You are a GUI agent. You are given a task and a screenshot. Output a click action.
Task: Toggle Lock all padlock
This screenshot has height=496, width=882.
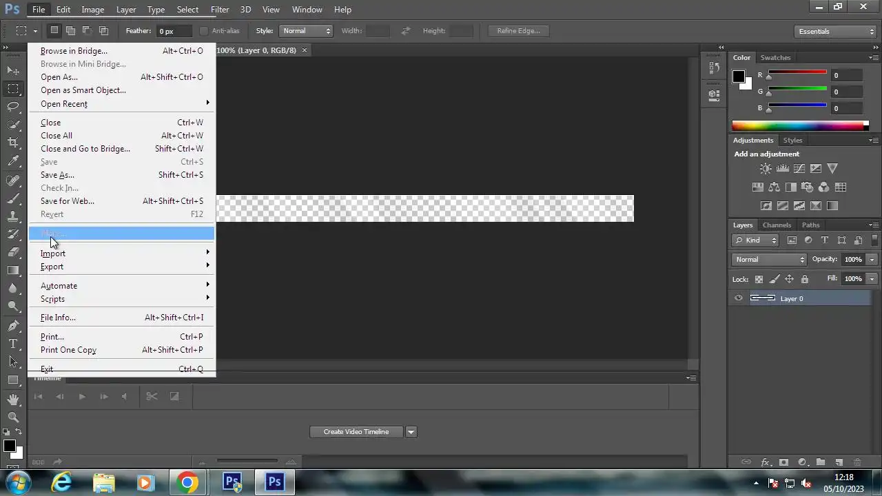click(804, 279)
